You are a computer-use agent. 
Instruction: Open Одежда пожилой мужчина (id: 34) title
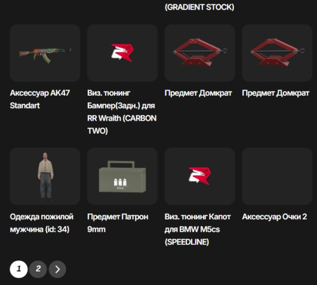point(42,223)
